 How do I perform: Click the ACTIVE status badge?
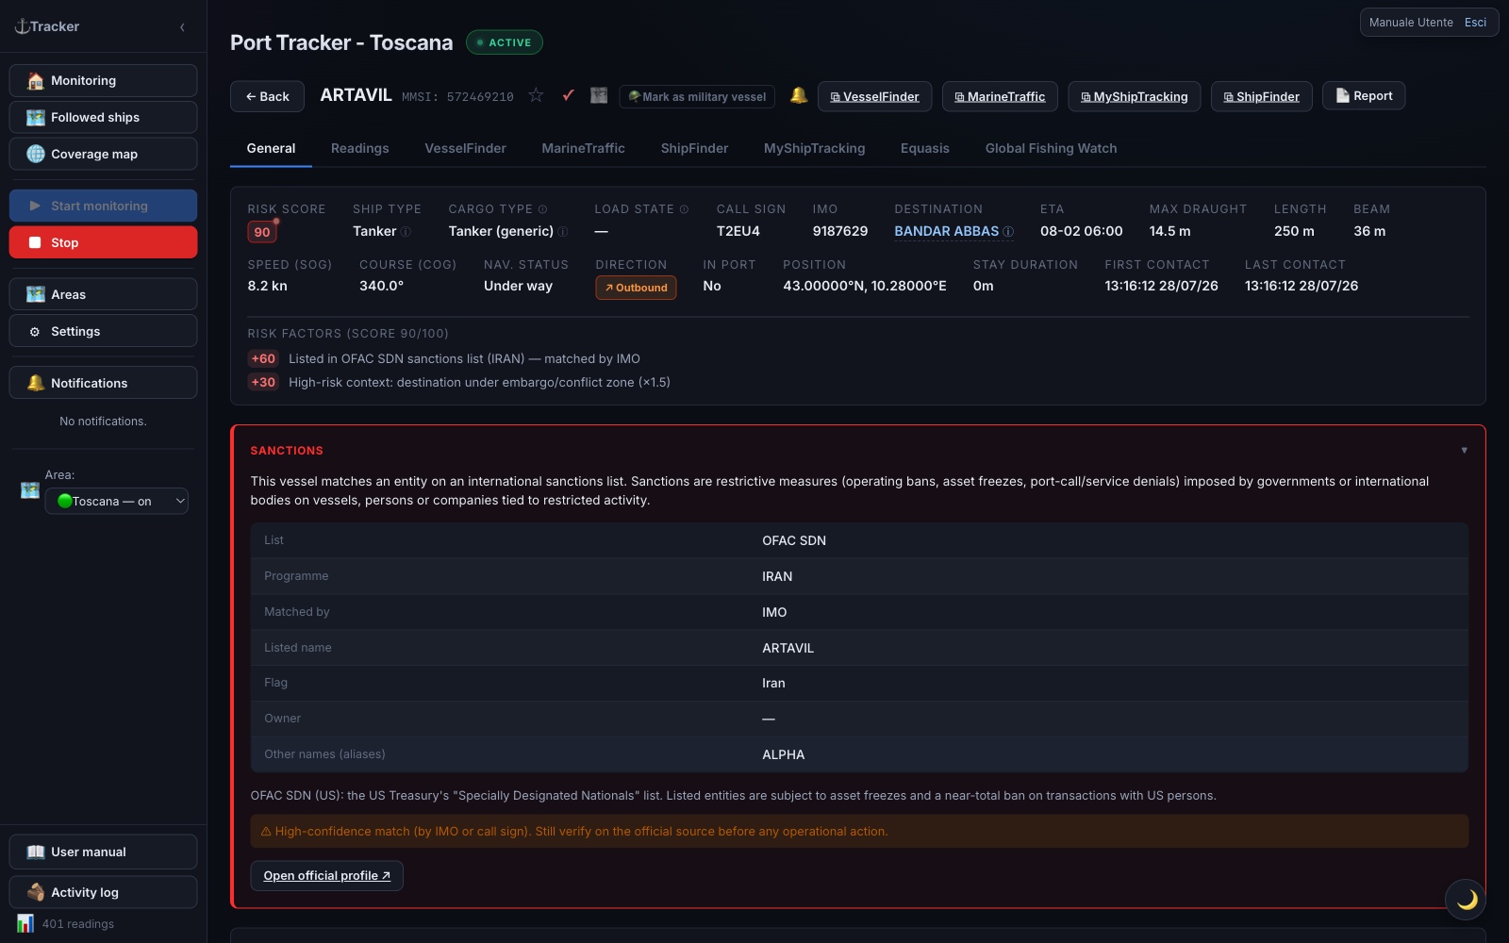coord(505,42)
